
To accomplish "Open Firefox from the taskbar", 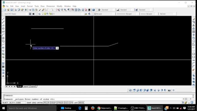I will pos(93,108).
